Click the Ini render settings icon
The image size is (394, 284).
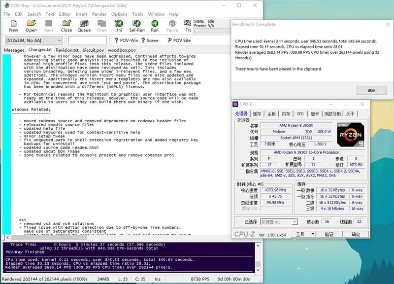tap(119, 26)
